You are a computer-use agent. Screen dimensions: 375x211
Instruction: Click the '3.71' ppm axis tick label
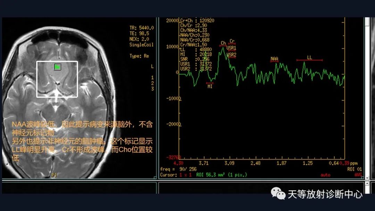(x=203, y=163)
